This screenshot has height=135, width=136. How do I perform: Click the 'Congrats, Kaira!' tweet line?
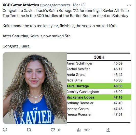point(17,46)
